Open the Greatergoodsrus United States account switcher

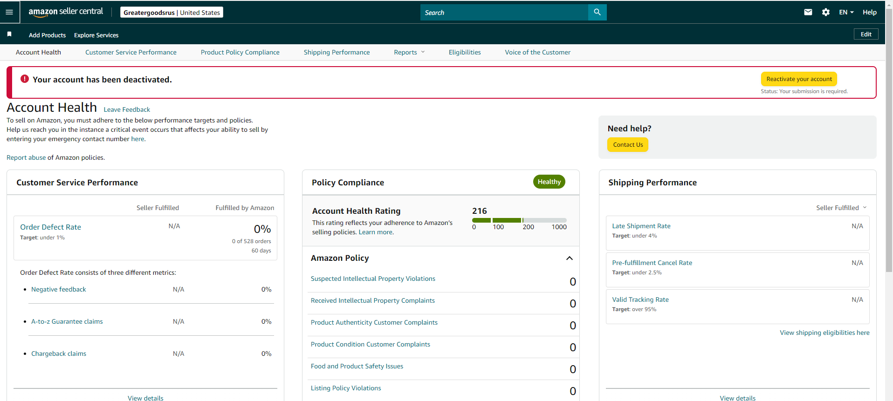tap(172, 13)
